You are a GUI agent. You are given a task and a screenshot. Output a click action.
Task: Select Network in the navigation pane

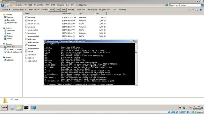(9, 57)
